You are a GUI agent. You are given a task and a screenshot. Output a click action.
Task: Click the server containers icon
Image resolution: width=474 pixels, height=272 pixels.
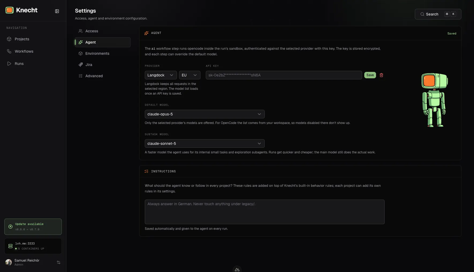[x=10, y=246]
